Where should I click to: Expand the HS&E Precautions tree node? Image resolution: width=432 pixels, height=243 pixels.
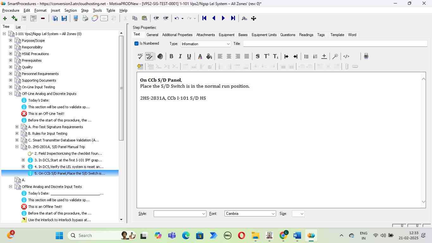tap(10, 54)
